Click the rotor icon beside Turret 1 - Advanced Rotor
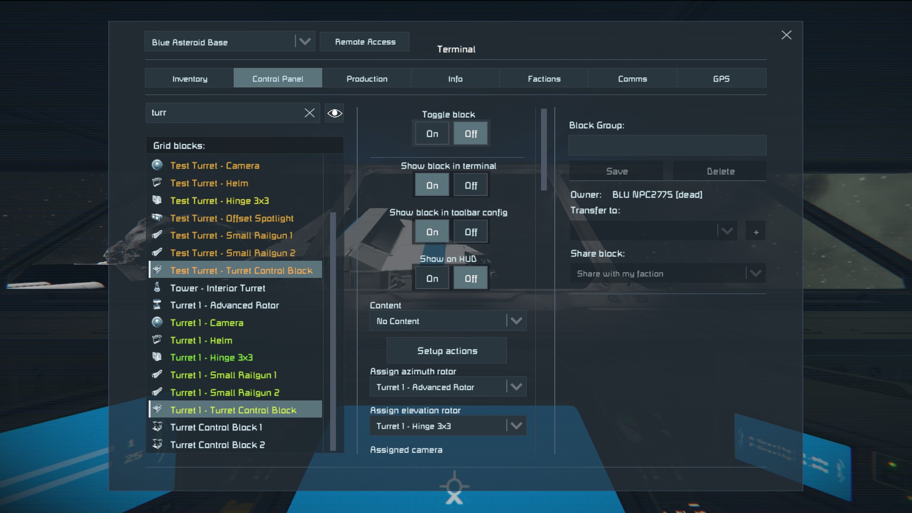The image size is (912, 513). tap(157, 305)
